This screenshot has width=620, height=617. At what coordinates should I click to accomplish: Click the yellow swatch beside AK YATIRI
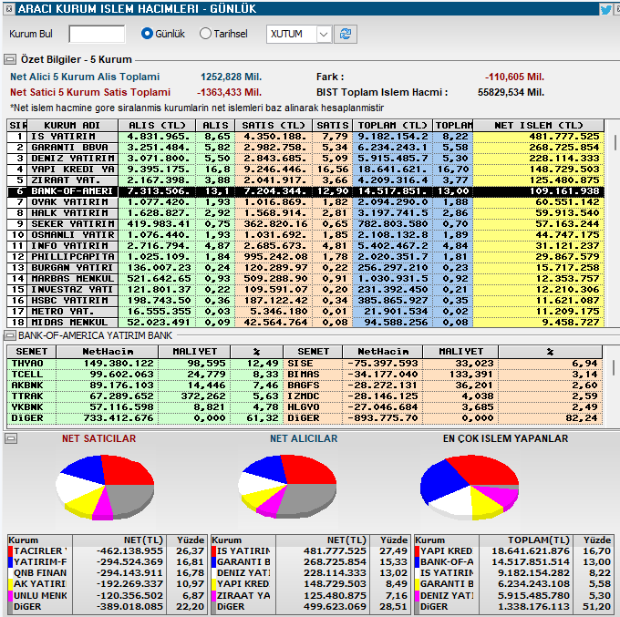tap(11, 584)
